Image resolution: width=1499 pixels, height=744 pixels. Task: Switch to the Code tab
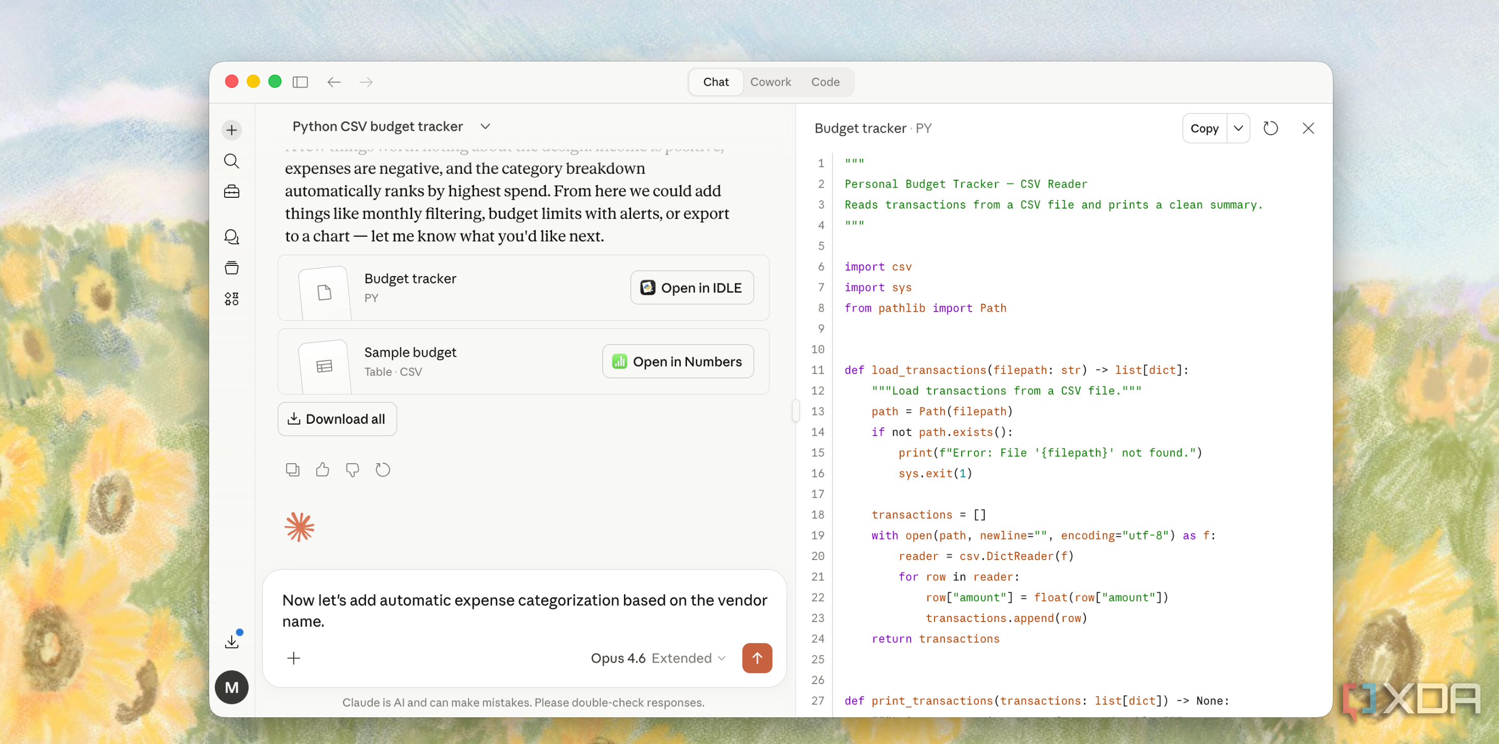coord(825,82)
